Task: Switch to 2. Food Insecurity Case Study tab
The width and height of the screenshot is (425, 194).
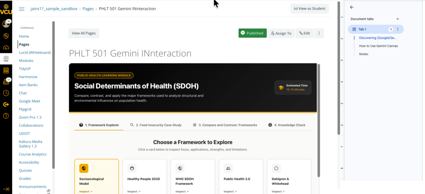Action: 156,125
